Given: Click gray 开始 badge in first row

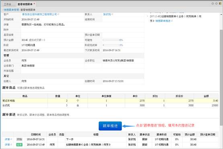Looking at the screenshot, I should click(19, 139).
